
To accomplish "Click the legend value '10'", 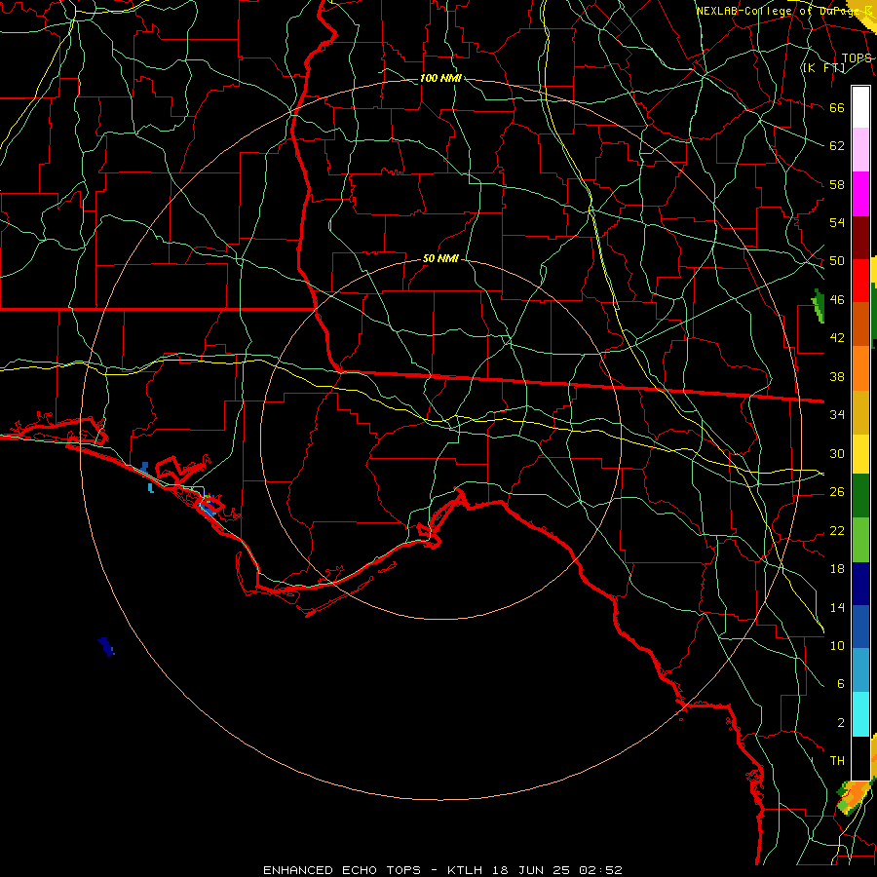I will (837, 645).
